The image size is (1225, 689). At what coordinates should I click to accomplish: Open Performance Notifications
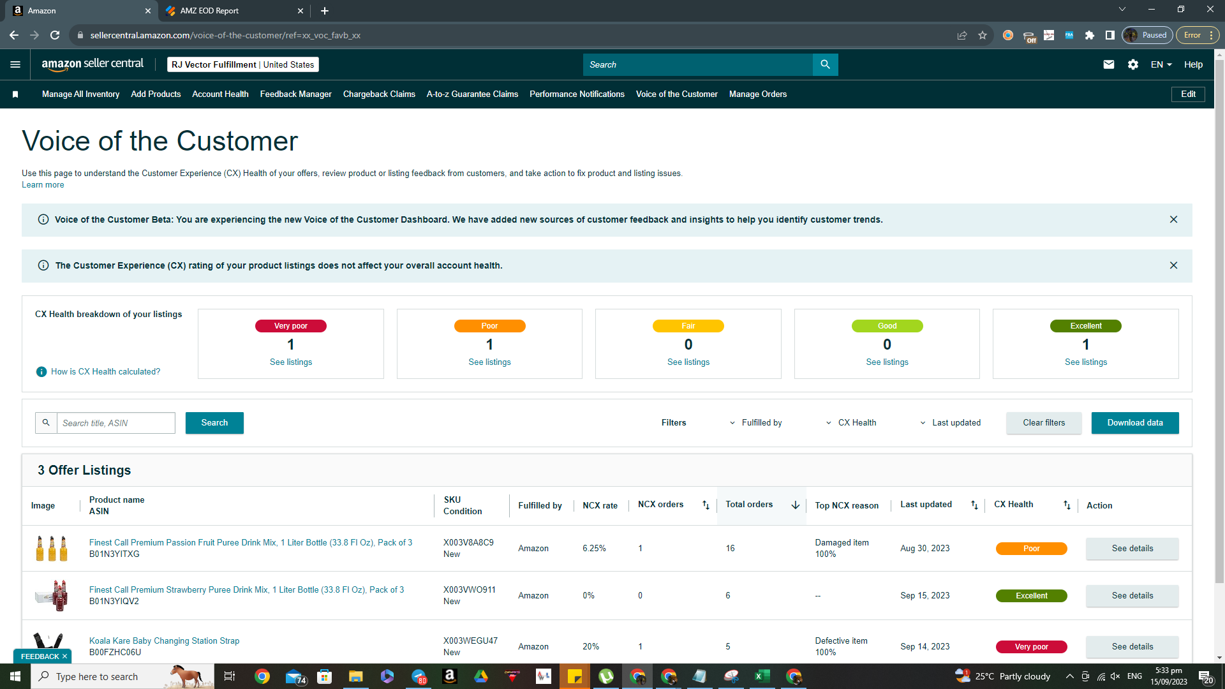click(x=577, y=94)
